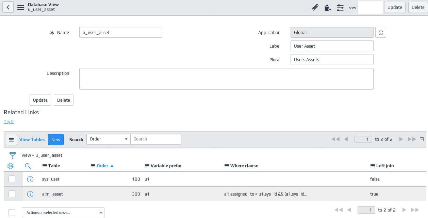This screenshot has width=428, height=218.
Task: Open the list personalize gear icon
Action: pyautogui.click(x=11, y=166)
